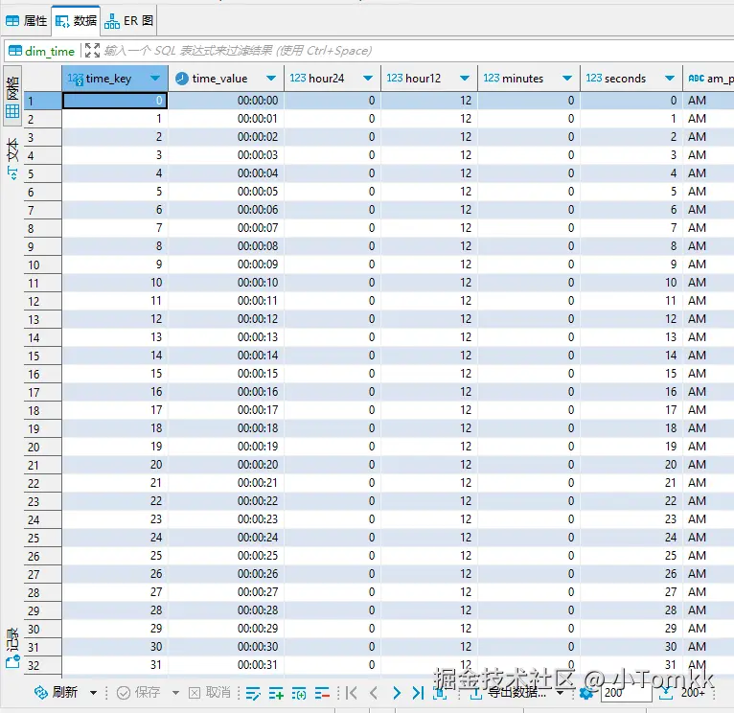The image size is (734, 713).
Task: Click the hour12 cell in row 20
Action: [x=429, y=447]
